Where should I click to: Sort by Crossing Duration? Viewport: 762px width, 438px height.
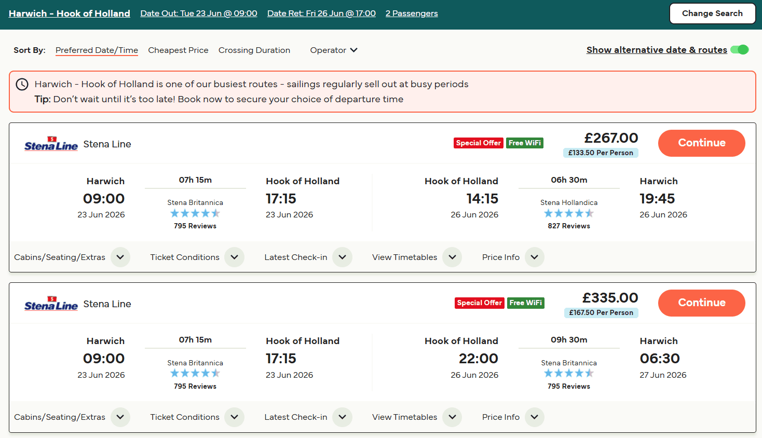pyautogui.click(x=254, y=50)
